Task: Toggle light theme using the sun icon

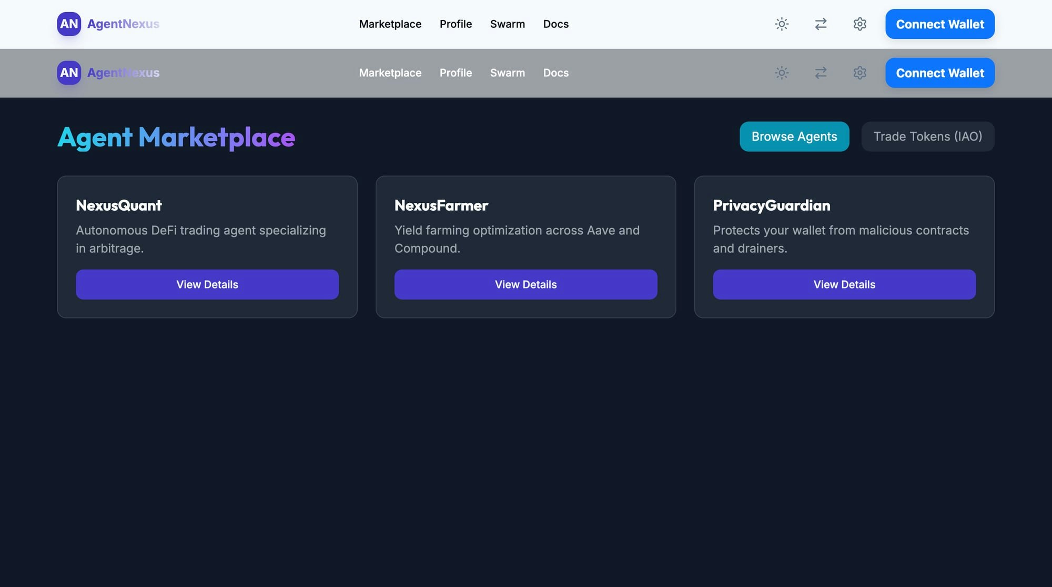Action: coord(782,24)
